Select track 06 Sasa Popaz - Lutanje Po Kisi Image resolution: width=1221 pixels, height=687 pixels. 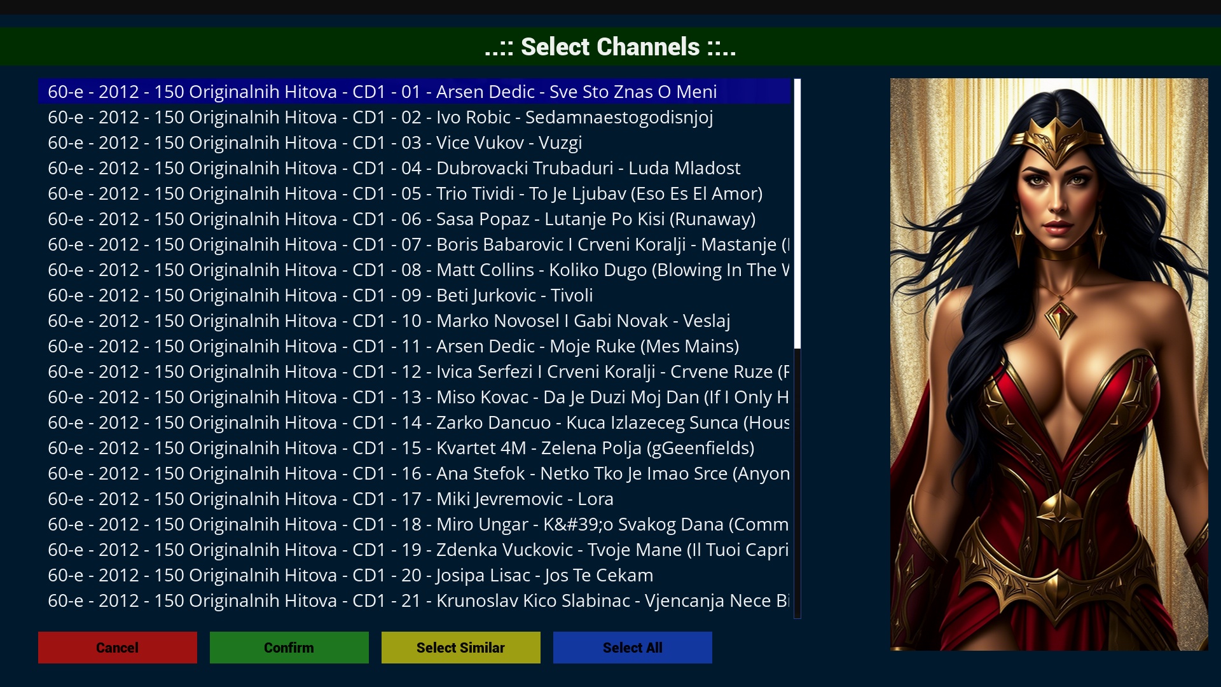pyautogui.click(x=414, y=219)
